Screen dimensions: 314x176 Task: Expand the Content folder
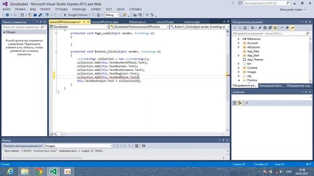tap(238, 68)
